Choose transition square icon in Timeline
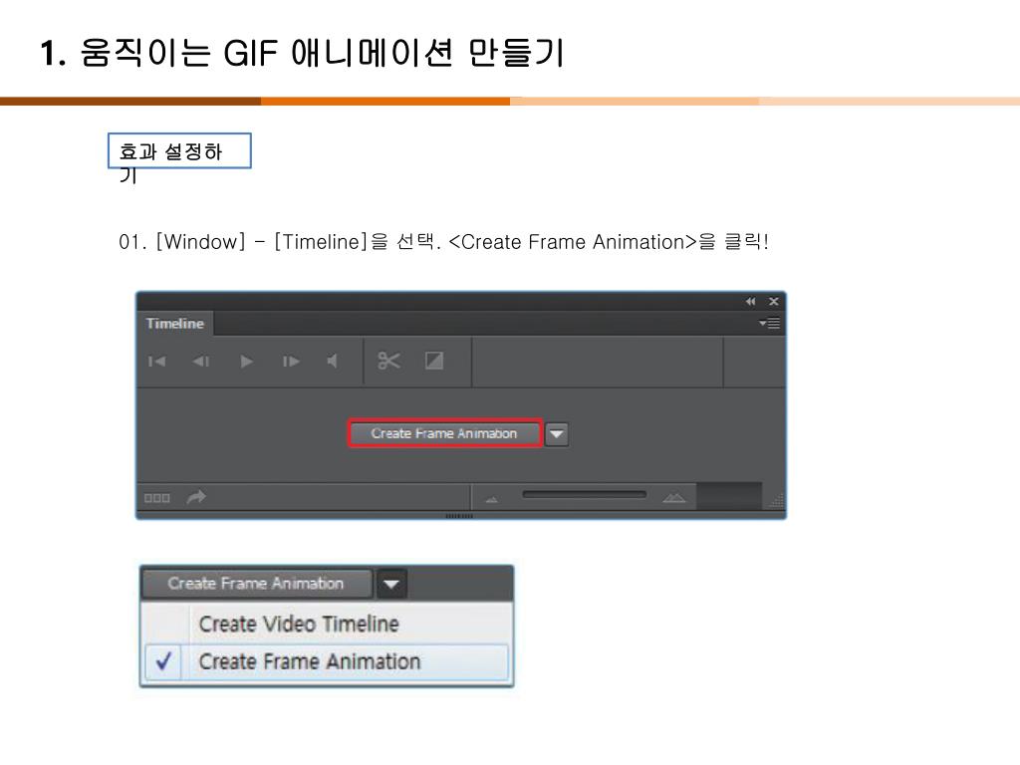Image resolution: width=1020 pixels, height=765 pixels. pyautogui.click(x=434, y=361)
